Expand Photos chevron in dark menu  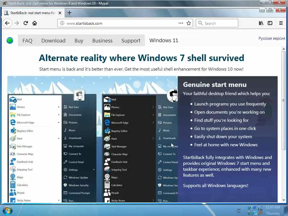click(x=153, y=107)
